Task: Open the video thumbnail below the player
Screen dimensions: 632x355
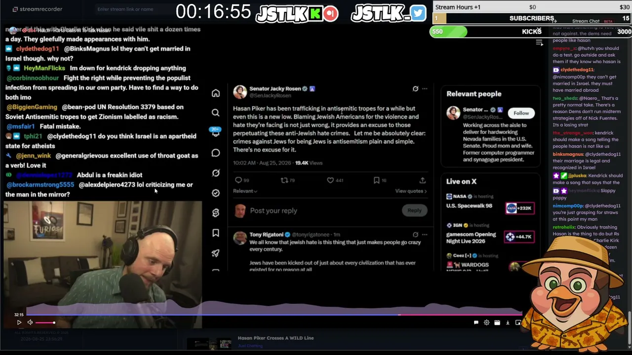Action: [x=209, y=343]
